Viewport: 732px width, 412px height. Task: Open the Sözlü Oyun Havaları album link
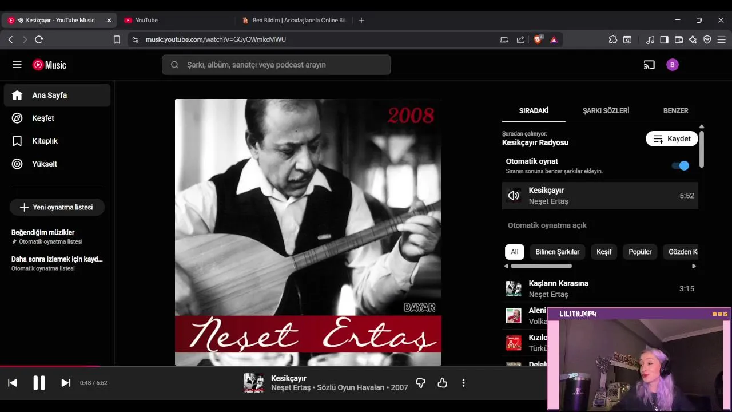tap(351, 387)
